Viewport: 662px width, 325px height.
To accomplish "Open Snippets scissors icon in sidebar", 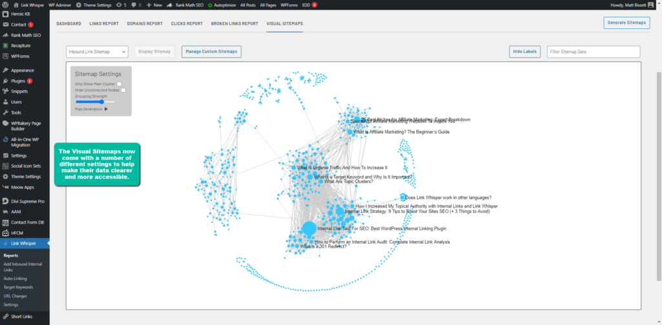I will (x=5, y=92).
